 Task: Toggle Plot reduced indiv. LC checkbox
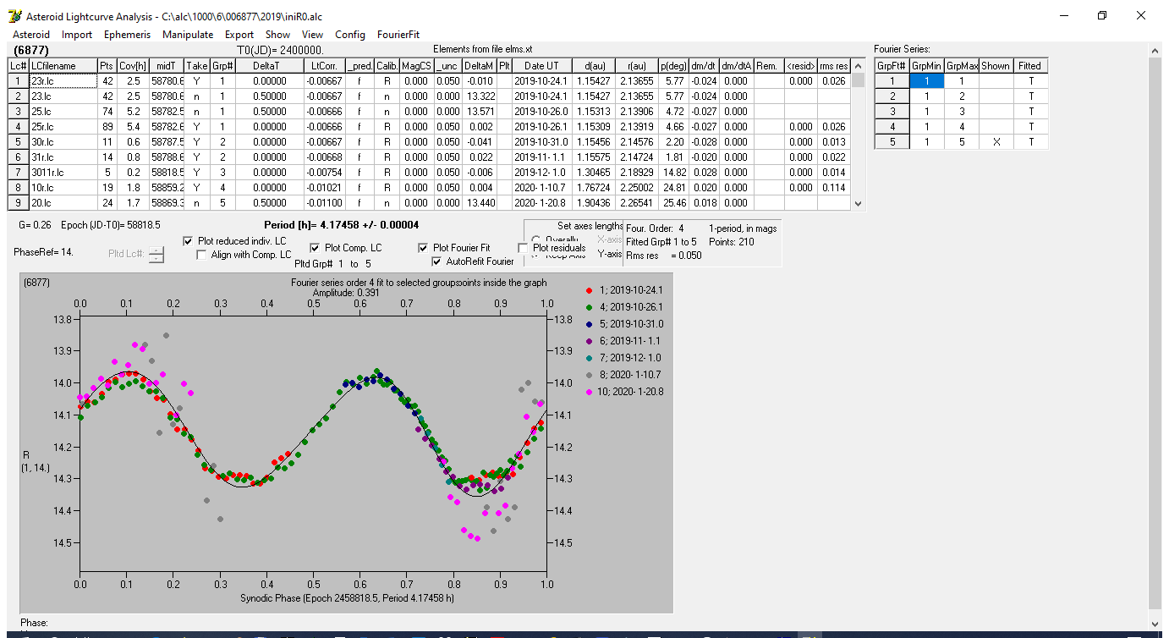(x=188, y=241)
